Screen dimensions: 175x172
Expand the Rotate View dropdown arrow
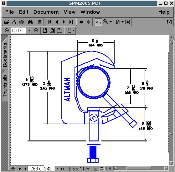(74, 30)
